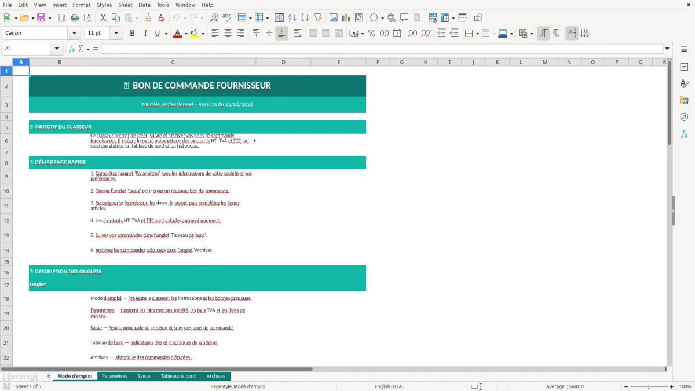Insert a chart
695x391 pixels.
[x=346, y=18]
